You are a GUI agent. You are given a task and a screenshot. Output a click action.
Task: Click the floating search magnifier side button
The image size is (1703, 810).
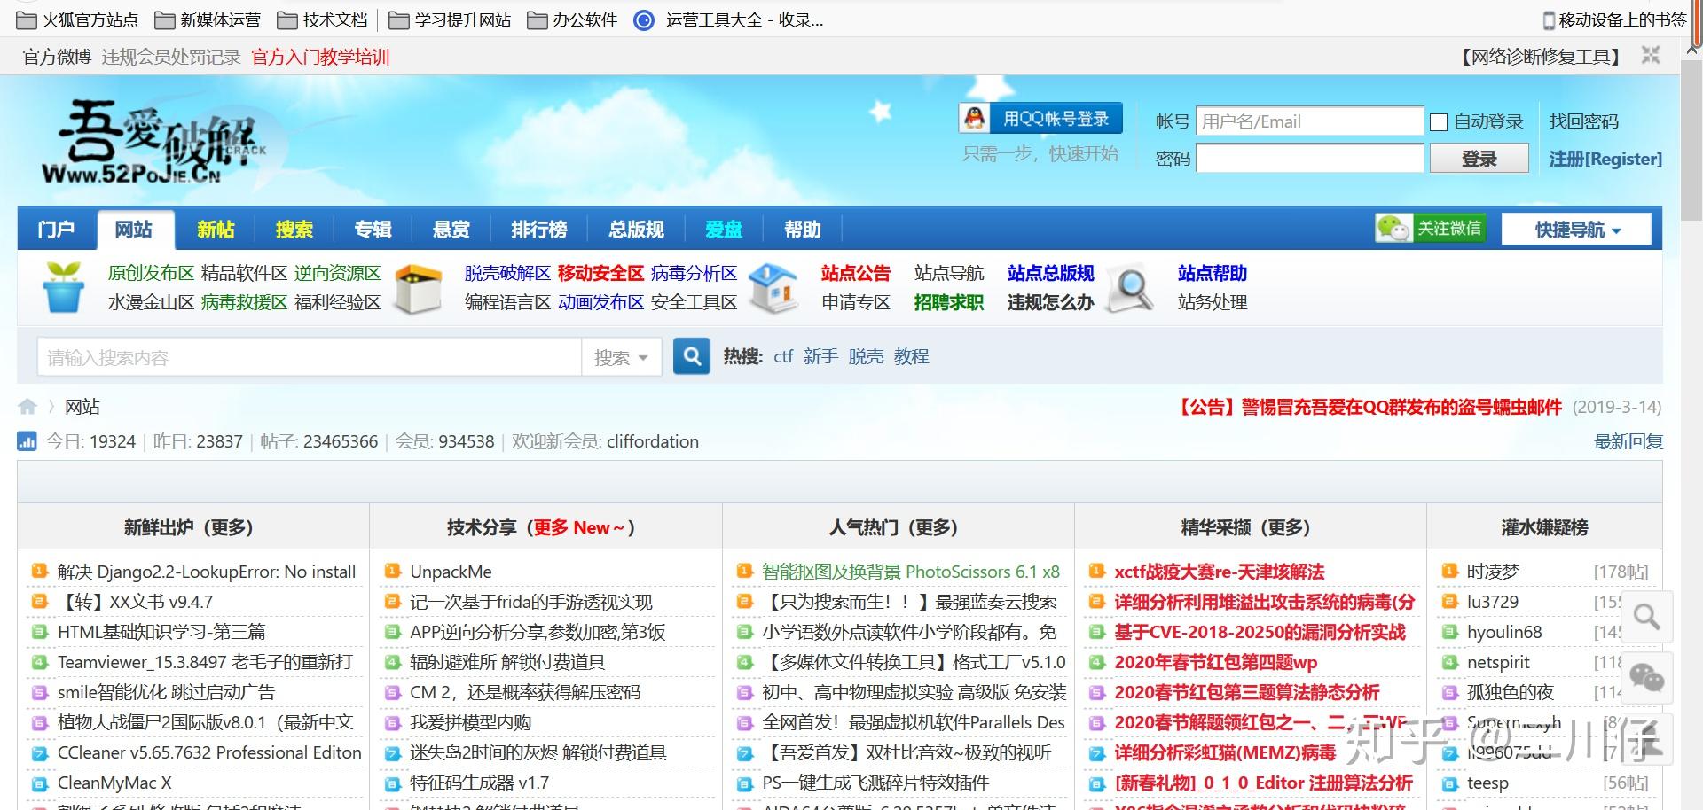pyautogui.click(x=1647, y=617)
